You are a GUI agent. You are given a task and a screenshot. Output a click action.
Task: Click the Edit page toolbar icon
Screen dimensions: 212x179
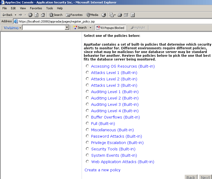(x=126, y=15)
